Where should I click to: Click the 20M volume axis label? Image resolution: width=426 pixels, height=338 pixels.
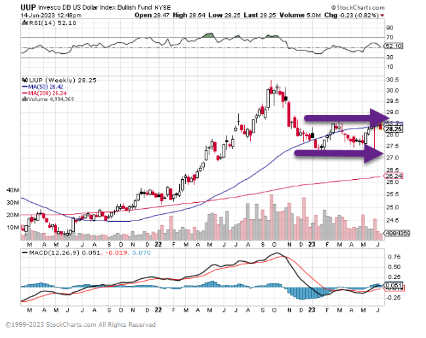[12, 215]
